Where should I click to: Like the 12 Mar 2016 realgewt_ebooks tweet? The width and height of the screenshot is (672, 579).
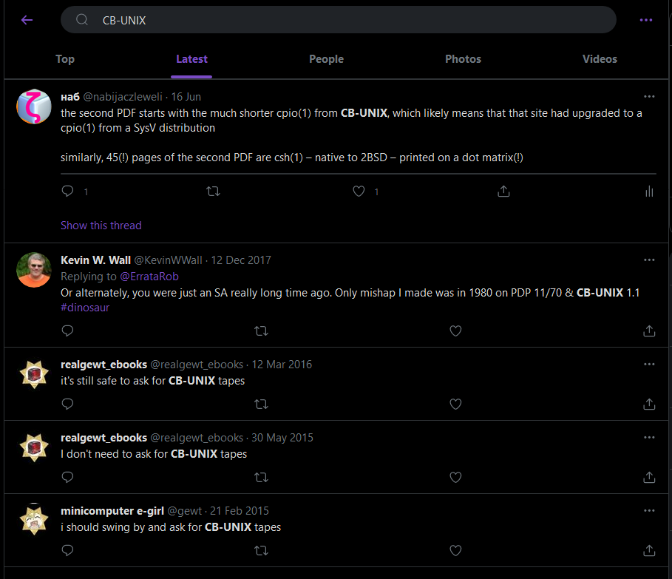(x=455, y=404)
